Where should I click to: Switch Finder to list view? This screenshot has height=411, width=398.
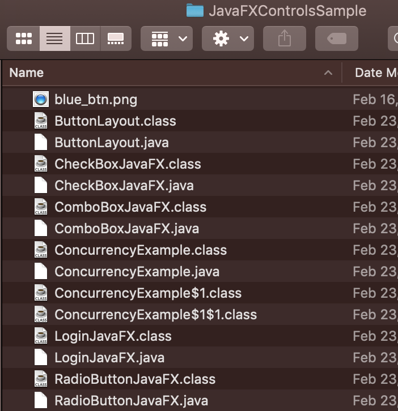(54, 38)
